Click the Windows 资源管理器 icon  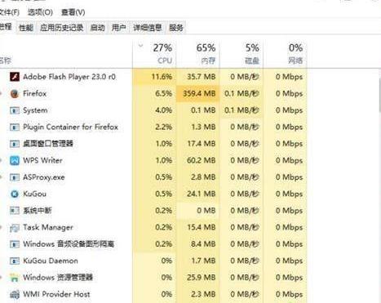point(15,278)
